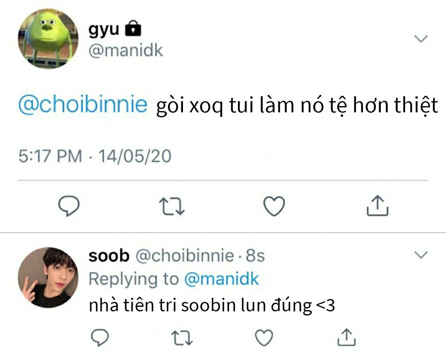The height and width of the screenshot is (356, 446).
Task: Retweet soob's reply tweet
Action: [x=182, y=338]
